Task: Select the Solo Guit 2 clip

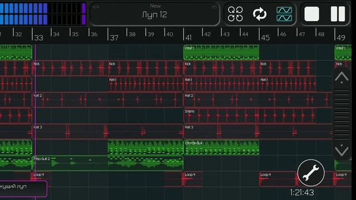Action: 108,163
